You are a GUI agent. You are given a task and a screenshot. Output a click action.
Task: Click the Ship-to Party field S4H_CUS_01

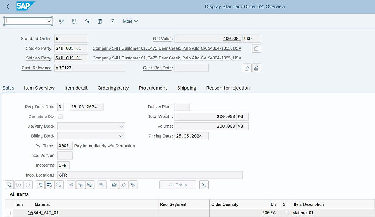click(x=71, y=58)
